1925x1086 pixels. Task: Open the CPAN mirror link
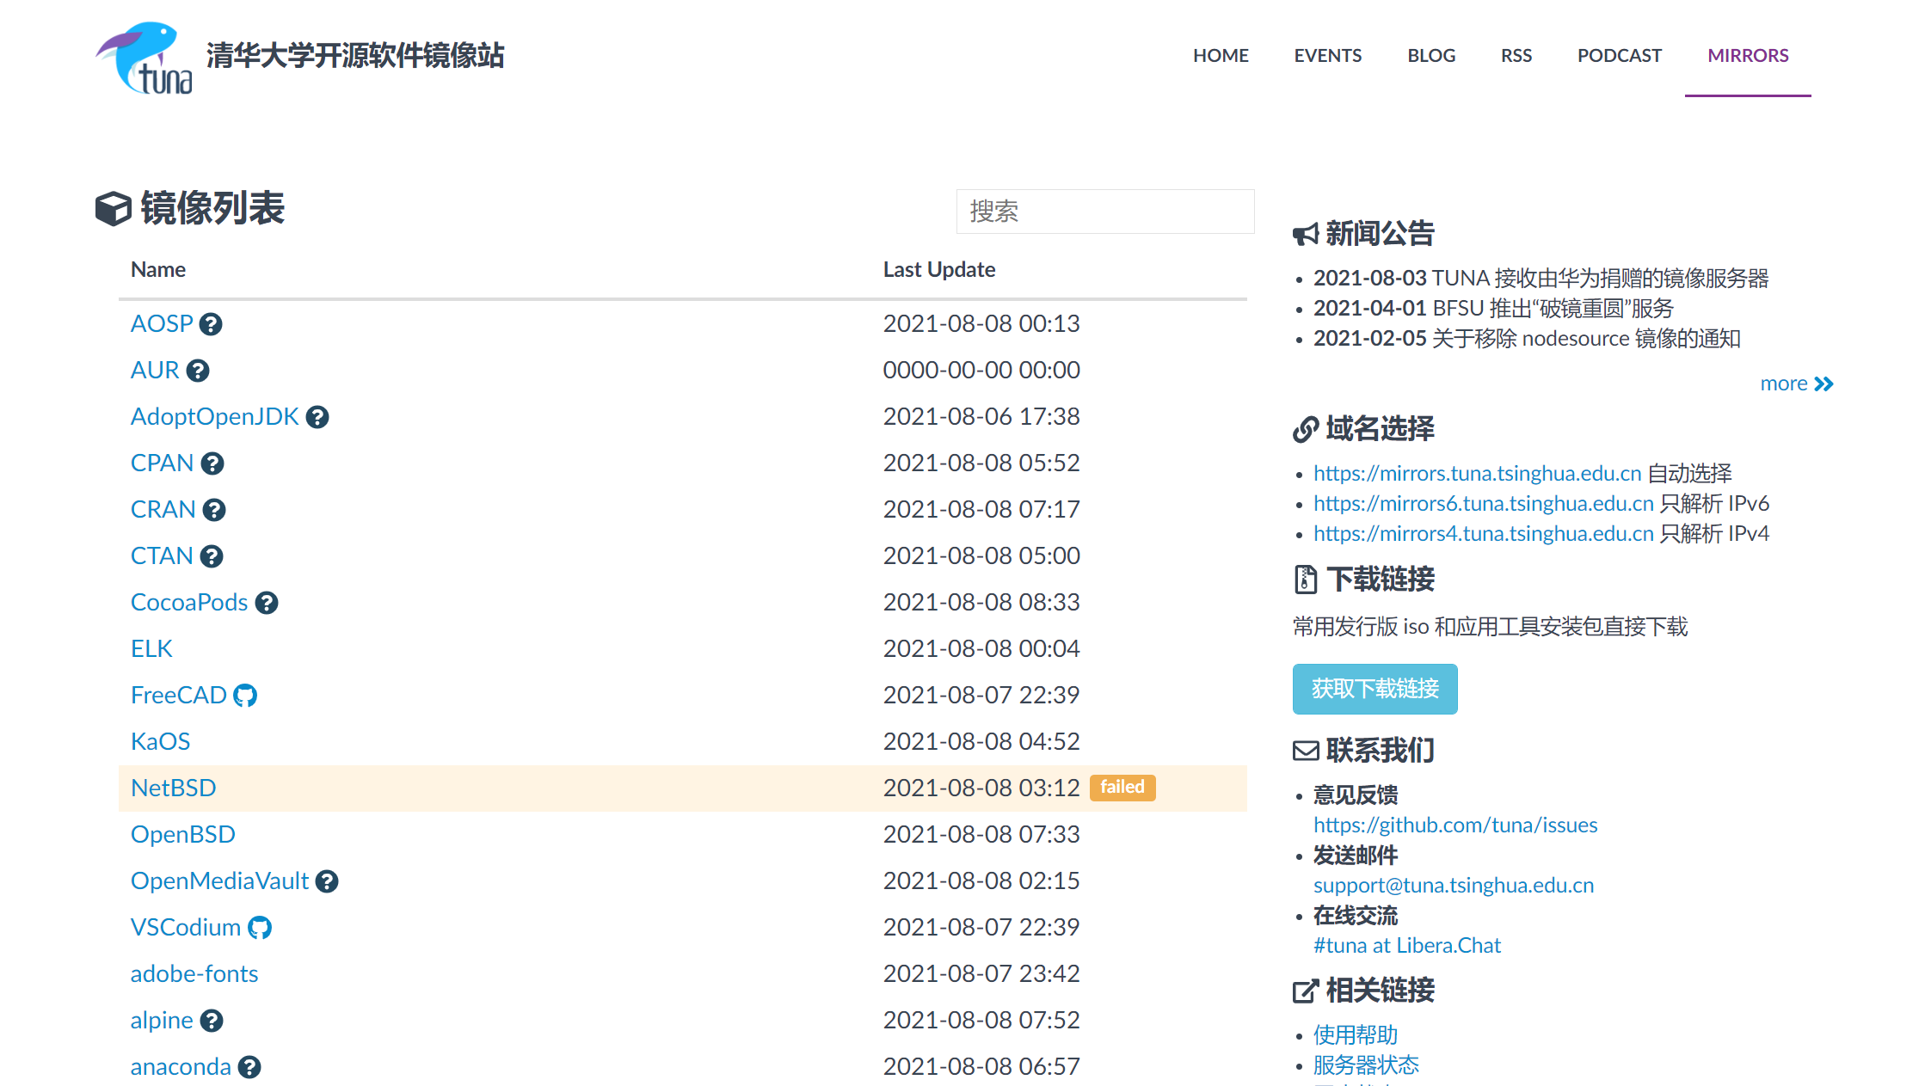coord(162,463)
